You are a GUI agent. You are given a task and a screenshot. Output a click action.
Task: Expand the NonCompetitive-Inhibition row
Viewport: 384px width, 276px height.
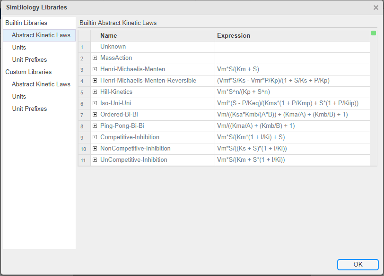[95, 149]
